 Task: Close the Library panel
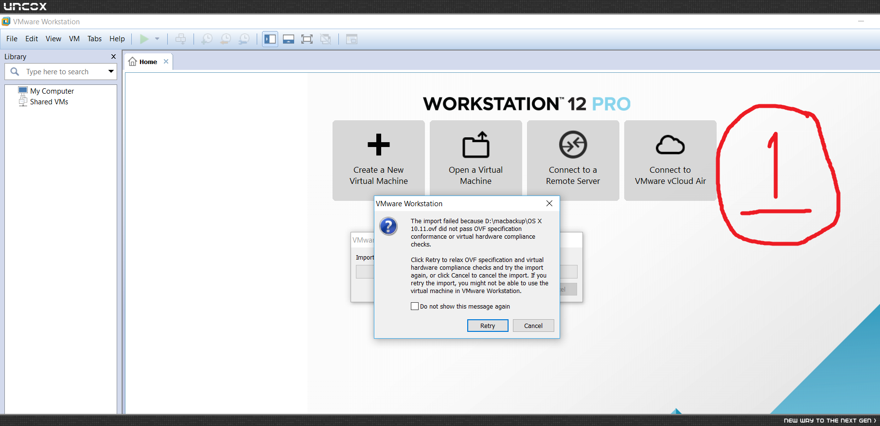113,57
